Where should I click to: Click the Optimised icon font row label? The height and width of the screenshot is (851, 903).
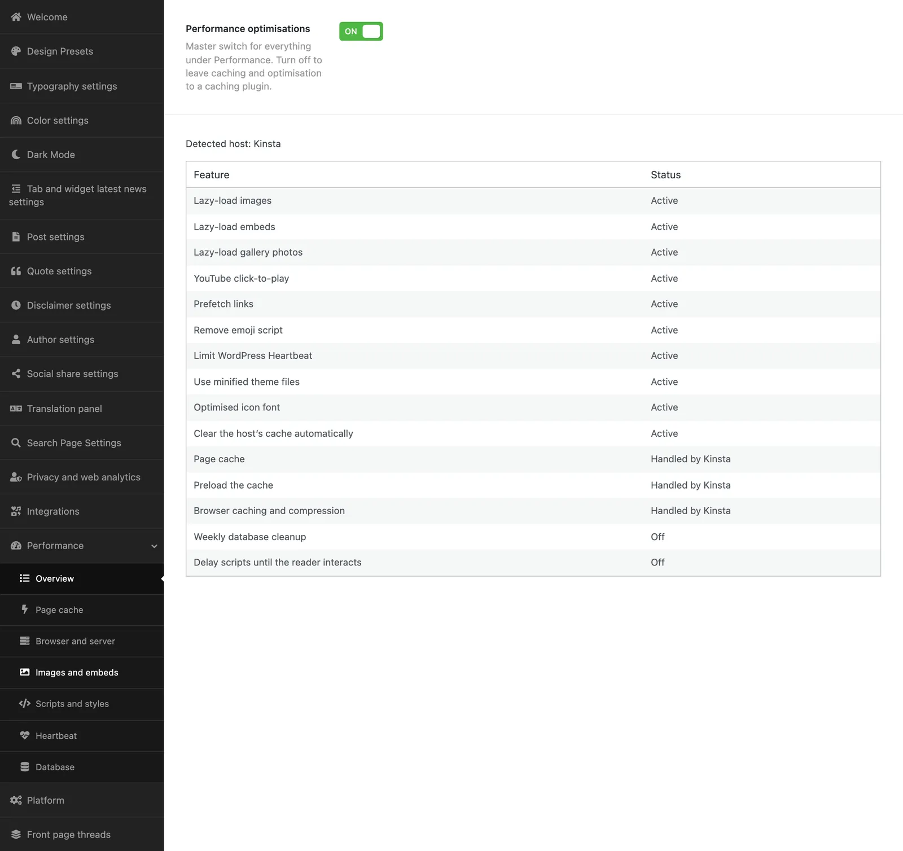237,407
